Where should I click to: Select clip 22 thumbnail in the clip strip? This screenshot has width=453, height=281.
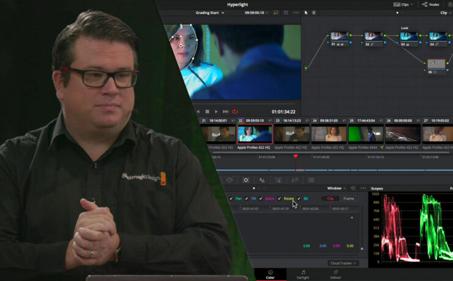[255, 134]
